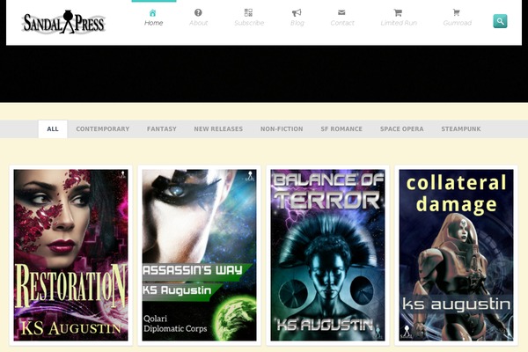Open the Subscribe menu link

249,23
